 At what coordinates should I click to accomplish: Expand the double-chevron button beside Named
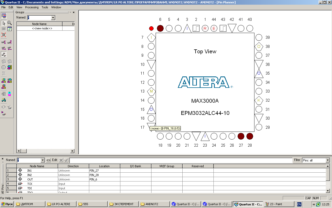click(48, 160)
